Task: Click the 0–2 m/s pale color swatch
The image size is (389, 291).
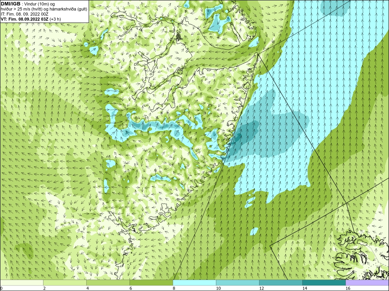Action: pos(21,282)
